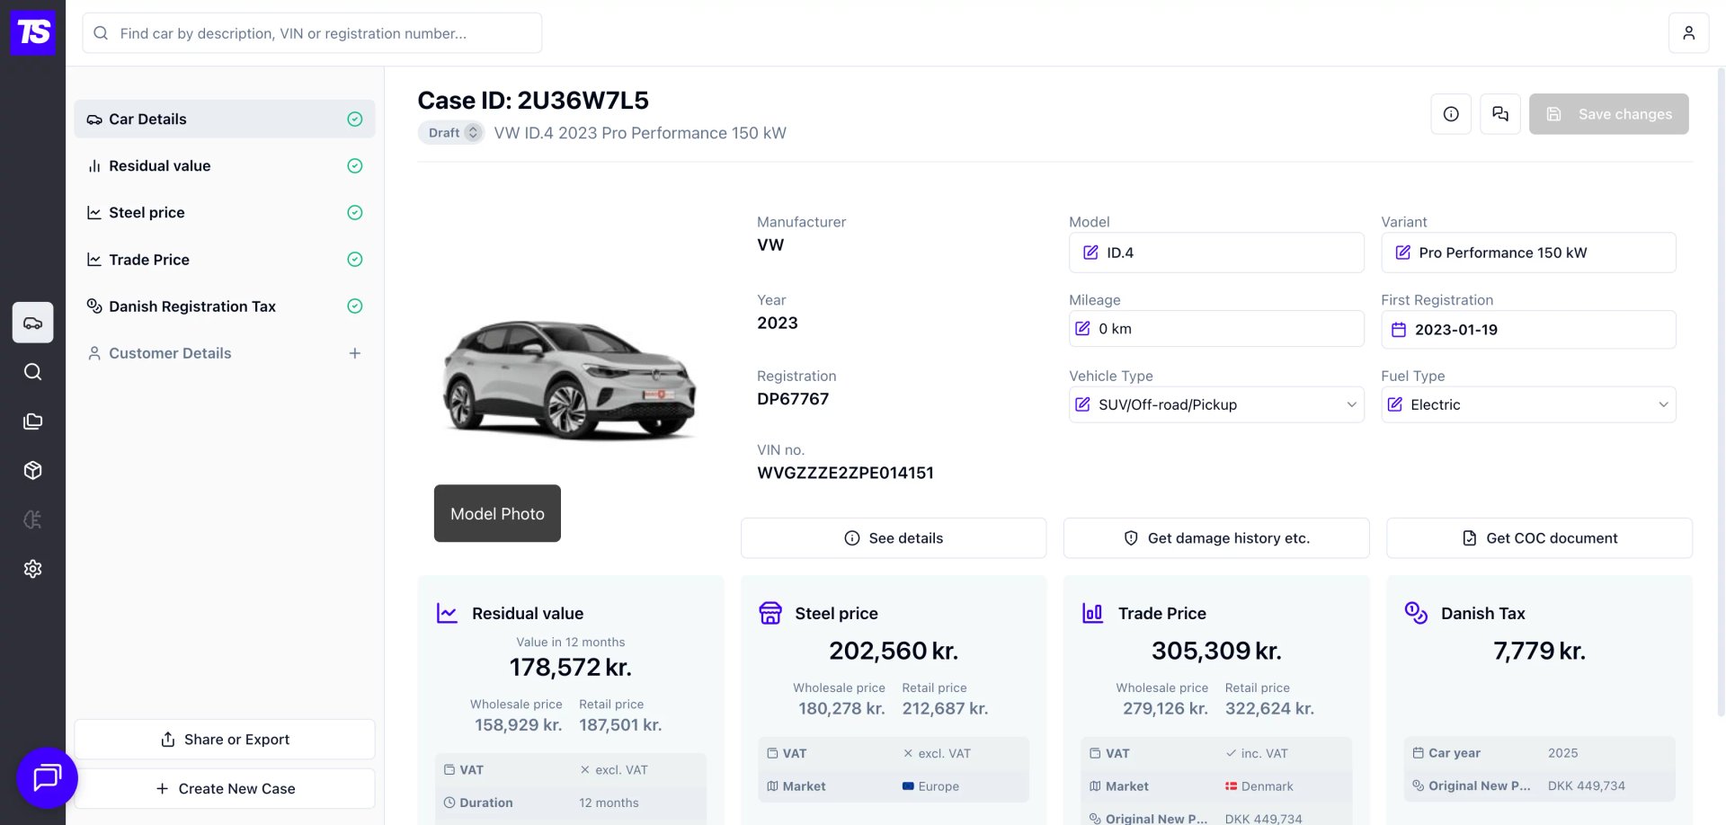1726x825 pixels.
Task: Click the Get COC document button
Action: (1539, 538)
